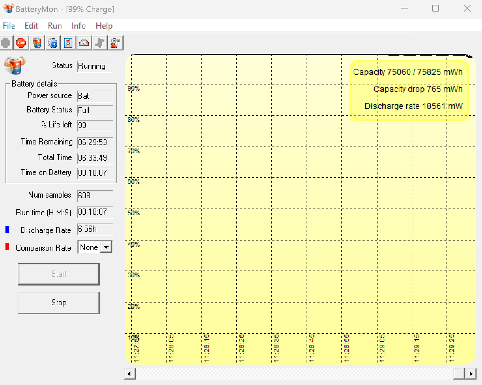Viewport: 482px width, 385px height.
Task: Open the Info menu
Action: point(79,26)
